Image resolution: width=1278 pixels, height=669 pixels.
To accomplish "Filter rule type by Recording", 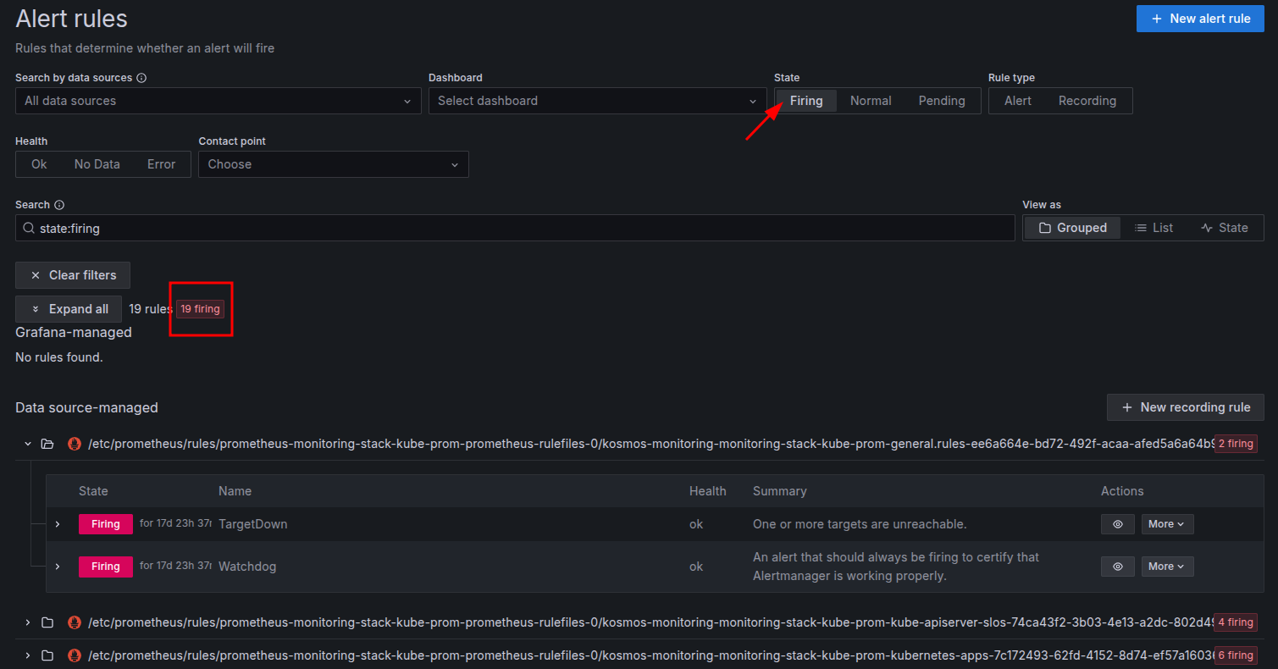I will tap(1087, 101).
